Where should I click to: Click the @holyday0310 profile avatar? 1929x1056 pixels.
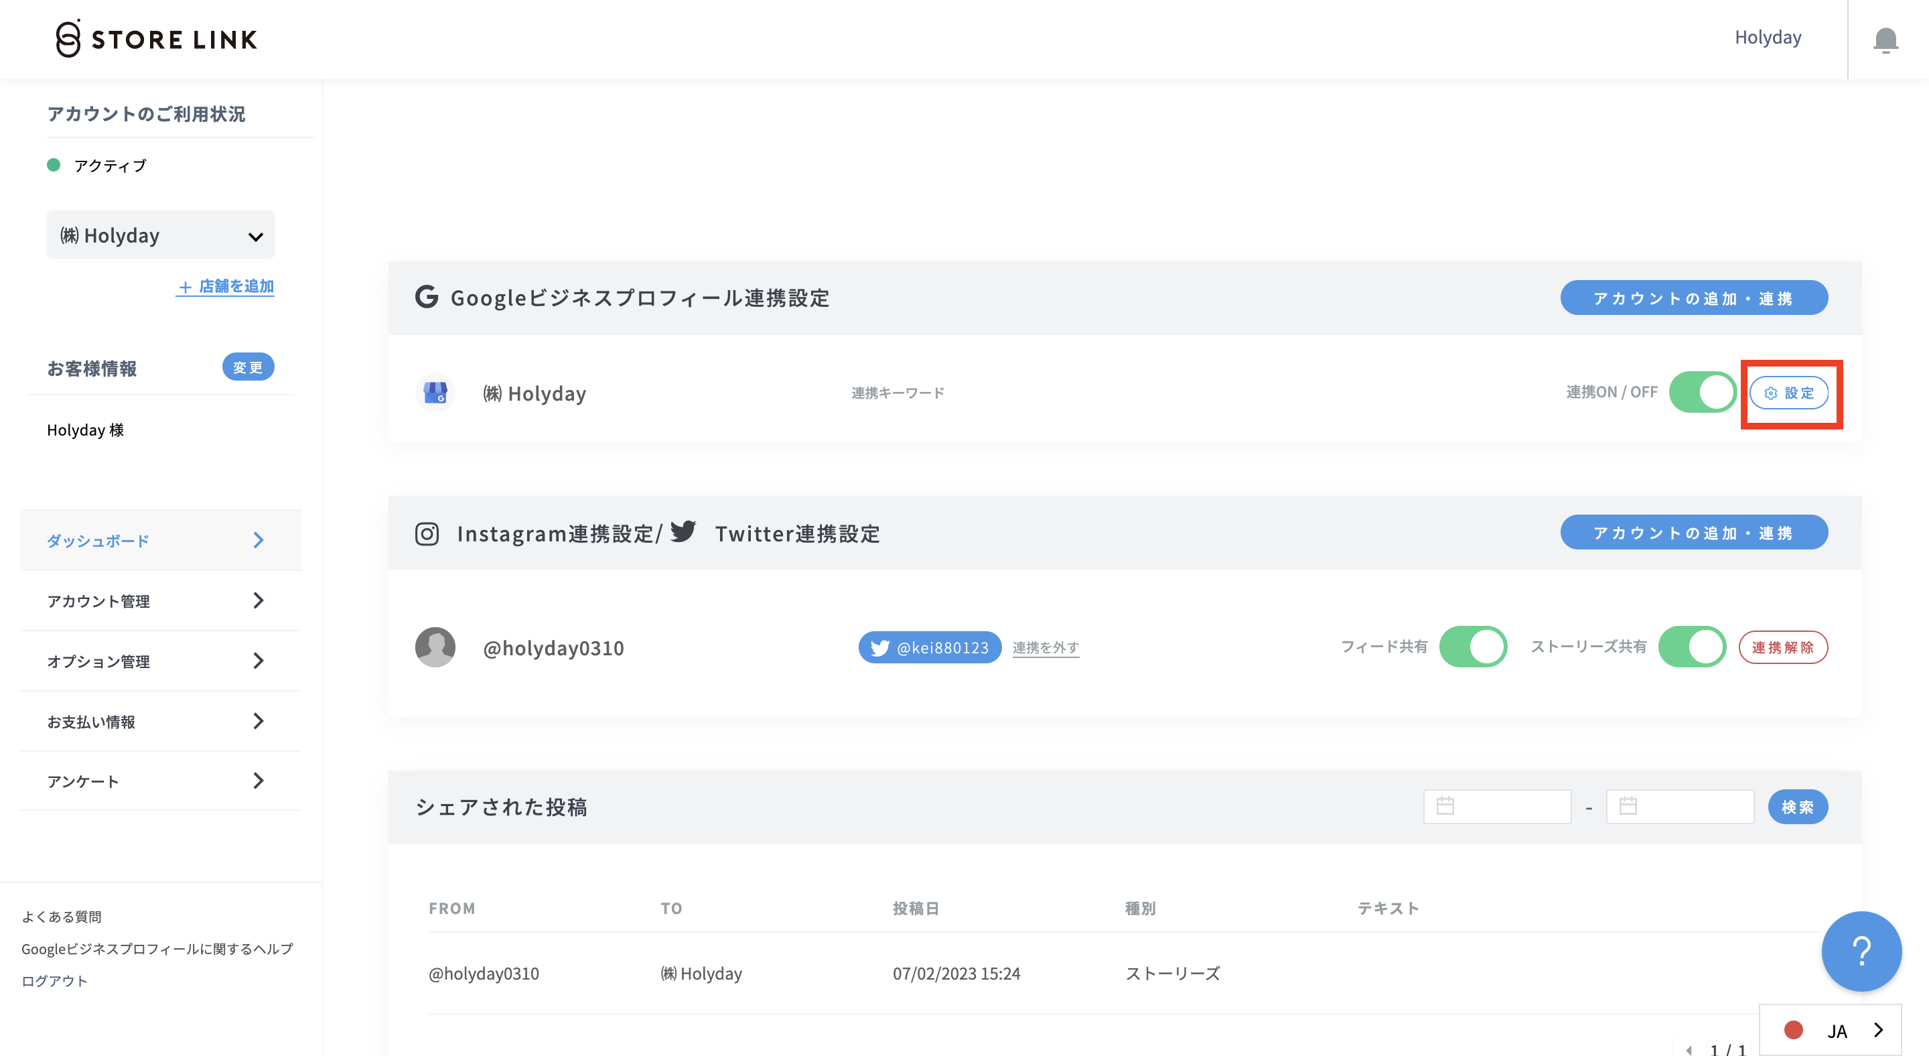click(x=435, y=647)
